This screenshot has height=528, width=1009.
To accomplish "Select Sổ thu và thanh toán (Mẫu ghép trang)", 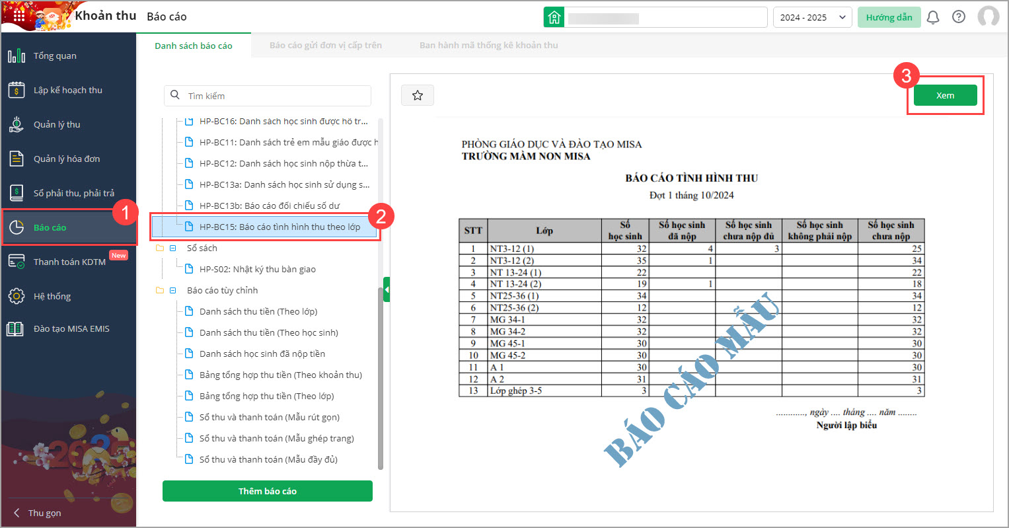I will coord(277,438).
